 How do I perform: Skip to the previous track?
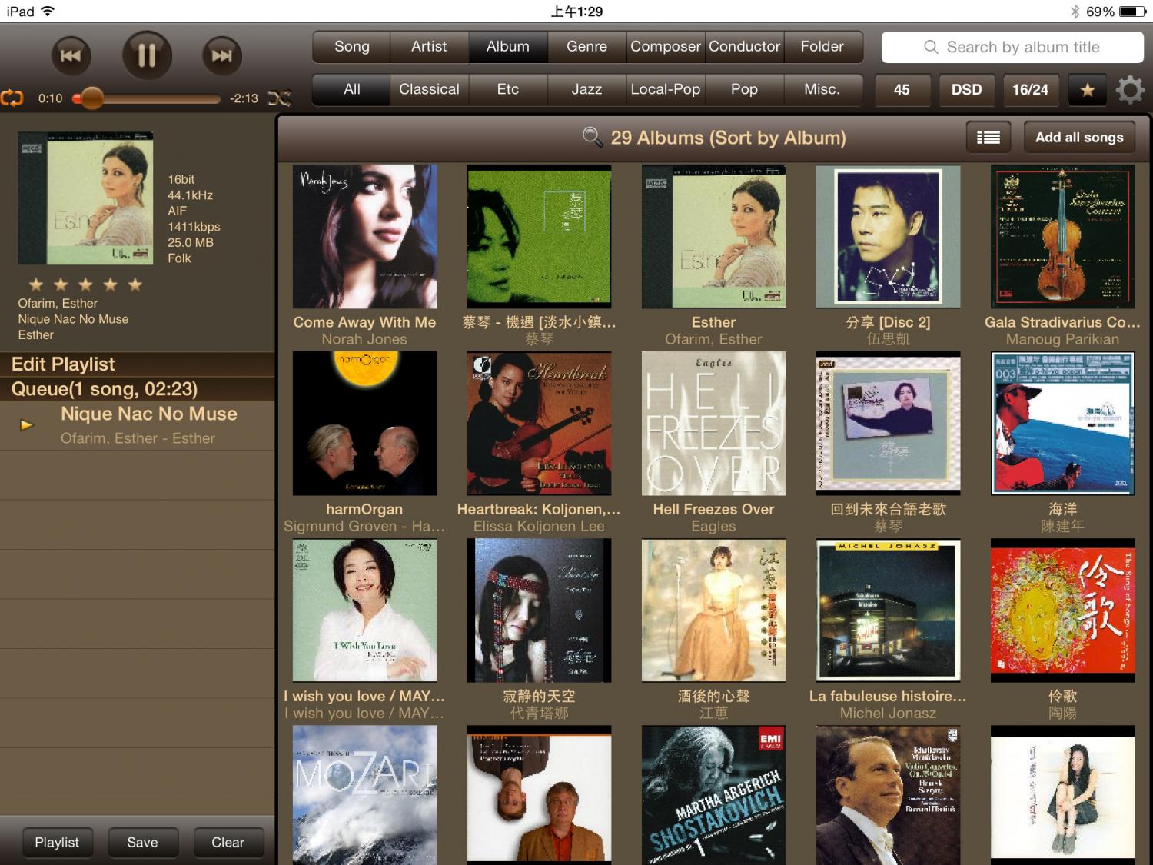(x=71, y=55)
